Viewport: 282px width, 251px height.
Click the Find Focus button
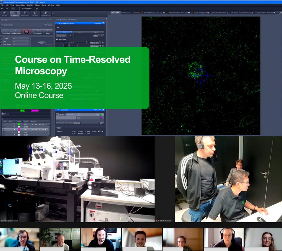[x=6, y=32]
